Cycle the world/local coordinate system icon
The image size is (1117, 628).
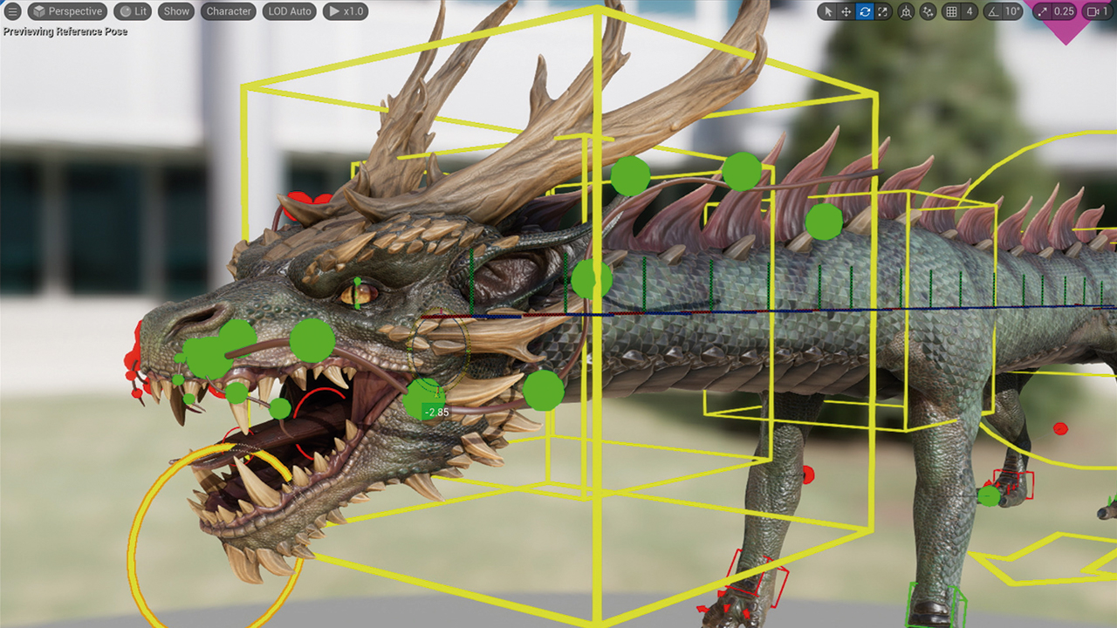click(906, 11)
